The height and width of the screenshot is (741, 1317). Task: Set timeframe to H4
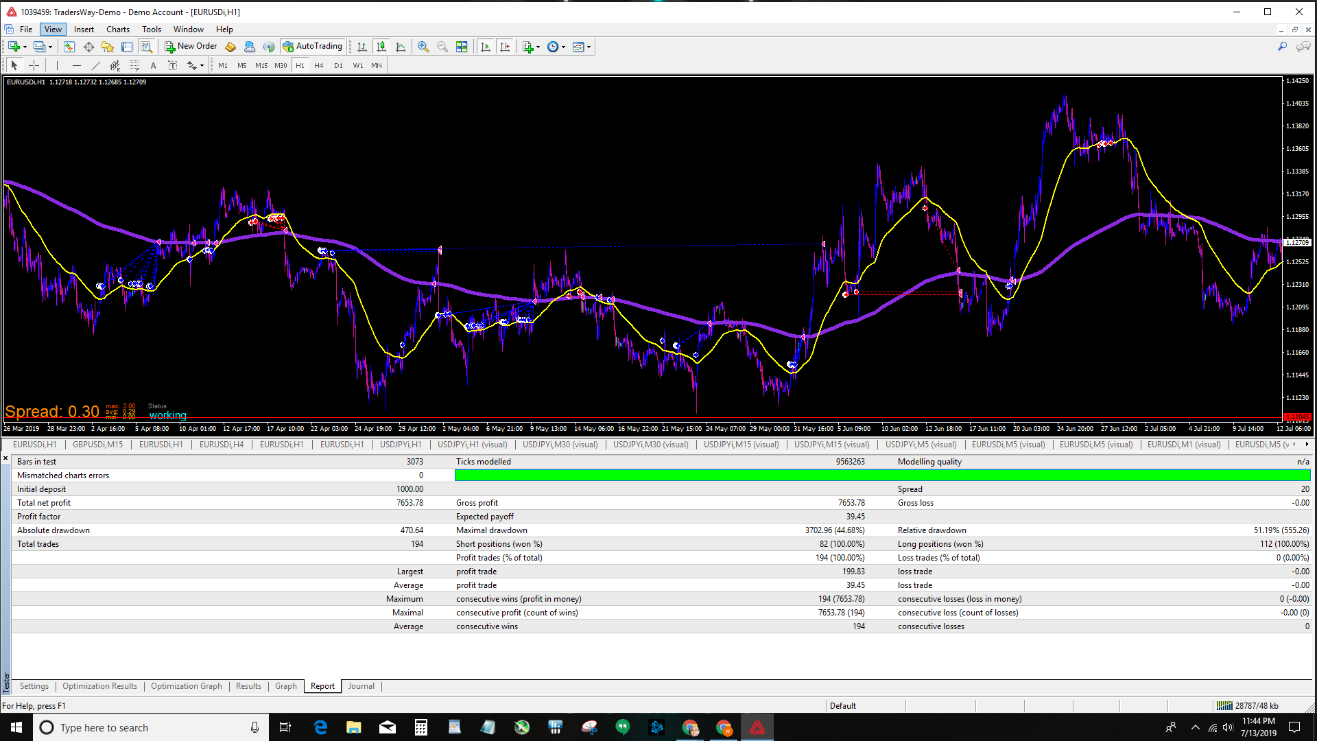click(x=319, y=65)
